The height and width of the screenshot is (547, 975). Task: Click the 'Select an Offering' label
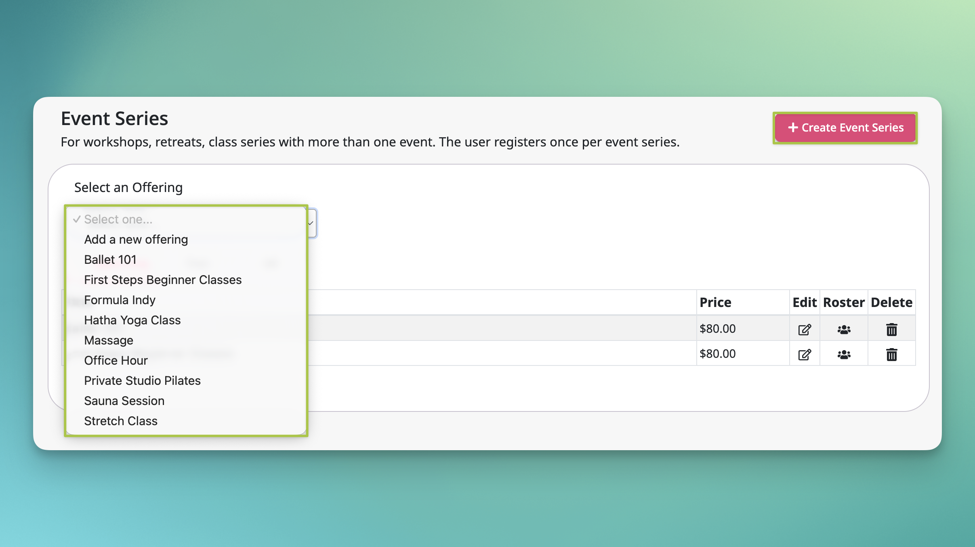pos(128,188)
